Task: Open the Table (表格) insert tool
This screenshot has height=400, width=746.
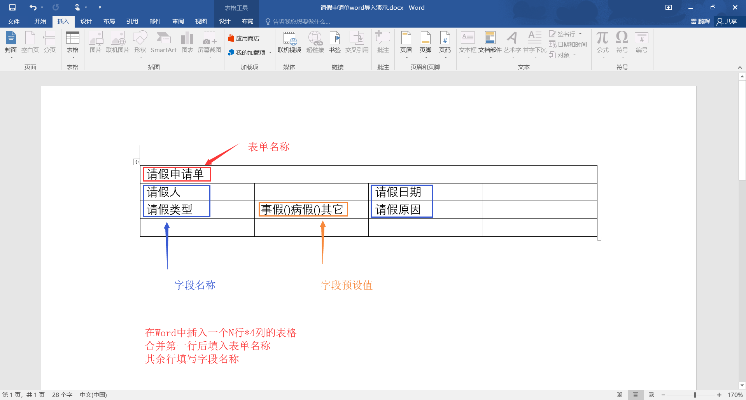Action: point(73,44)
